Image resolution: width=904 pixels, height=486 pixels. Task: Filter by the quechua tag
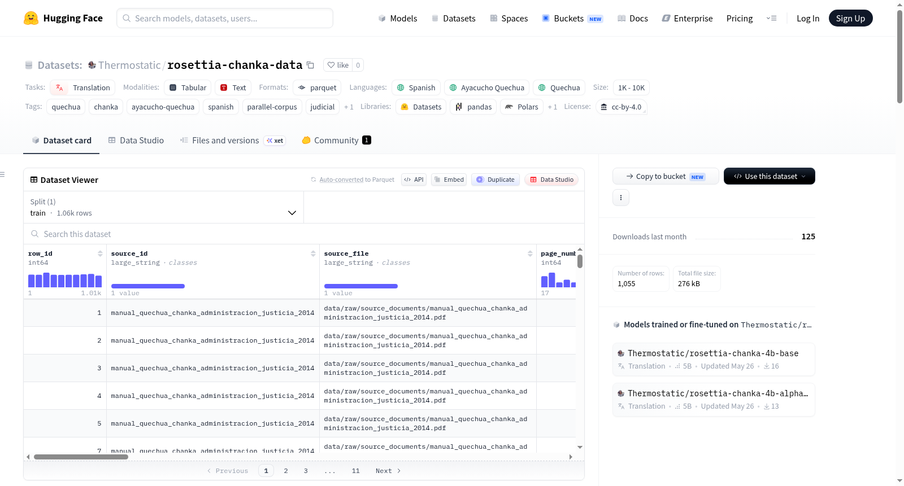click(x=66, y=107)
